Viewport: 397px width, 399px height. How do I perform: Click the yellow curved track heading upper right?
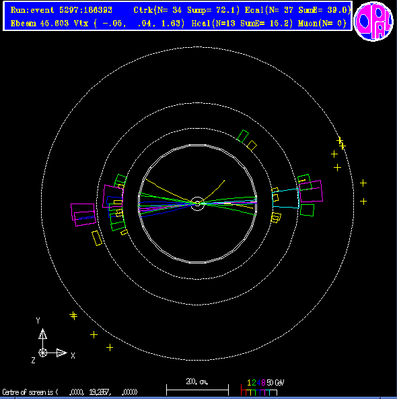click(x=213, y=191)
